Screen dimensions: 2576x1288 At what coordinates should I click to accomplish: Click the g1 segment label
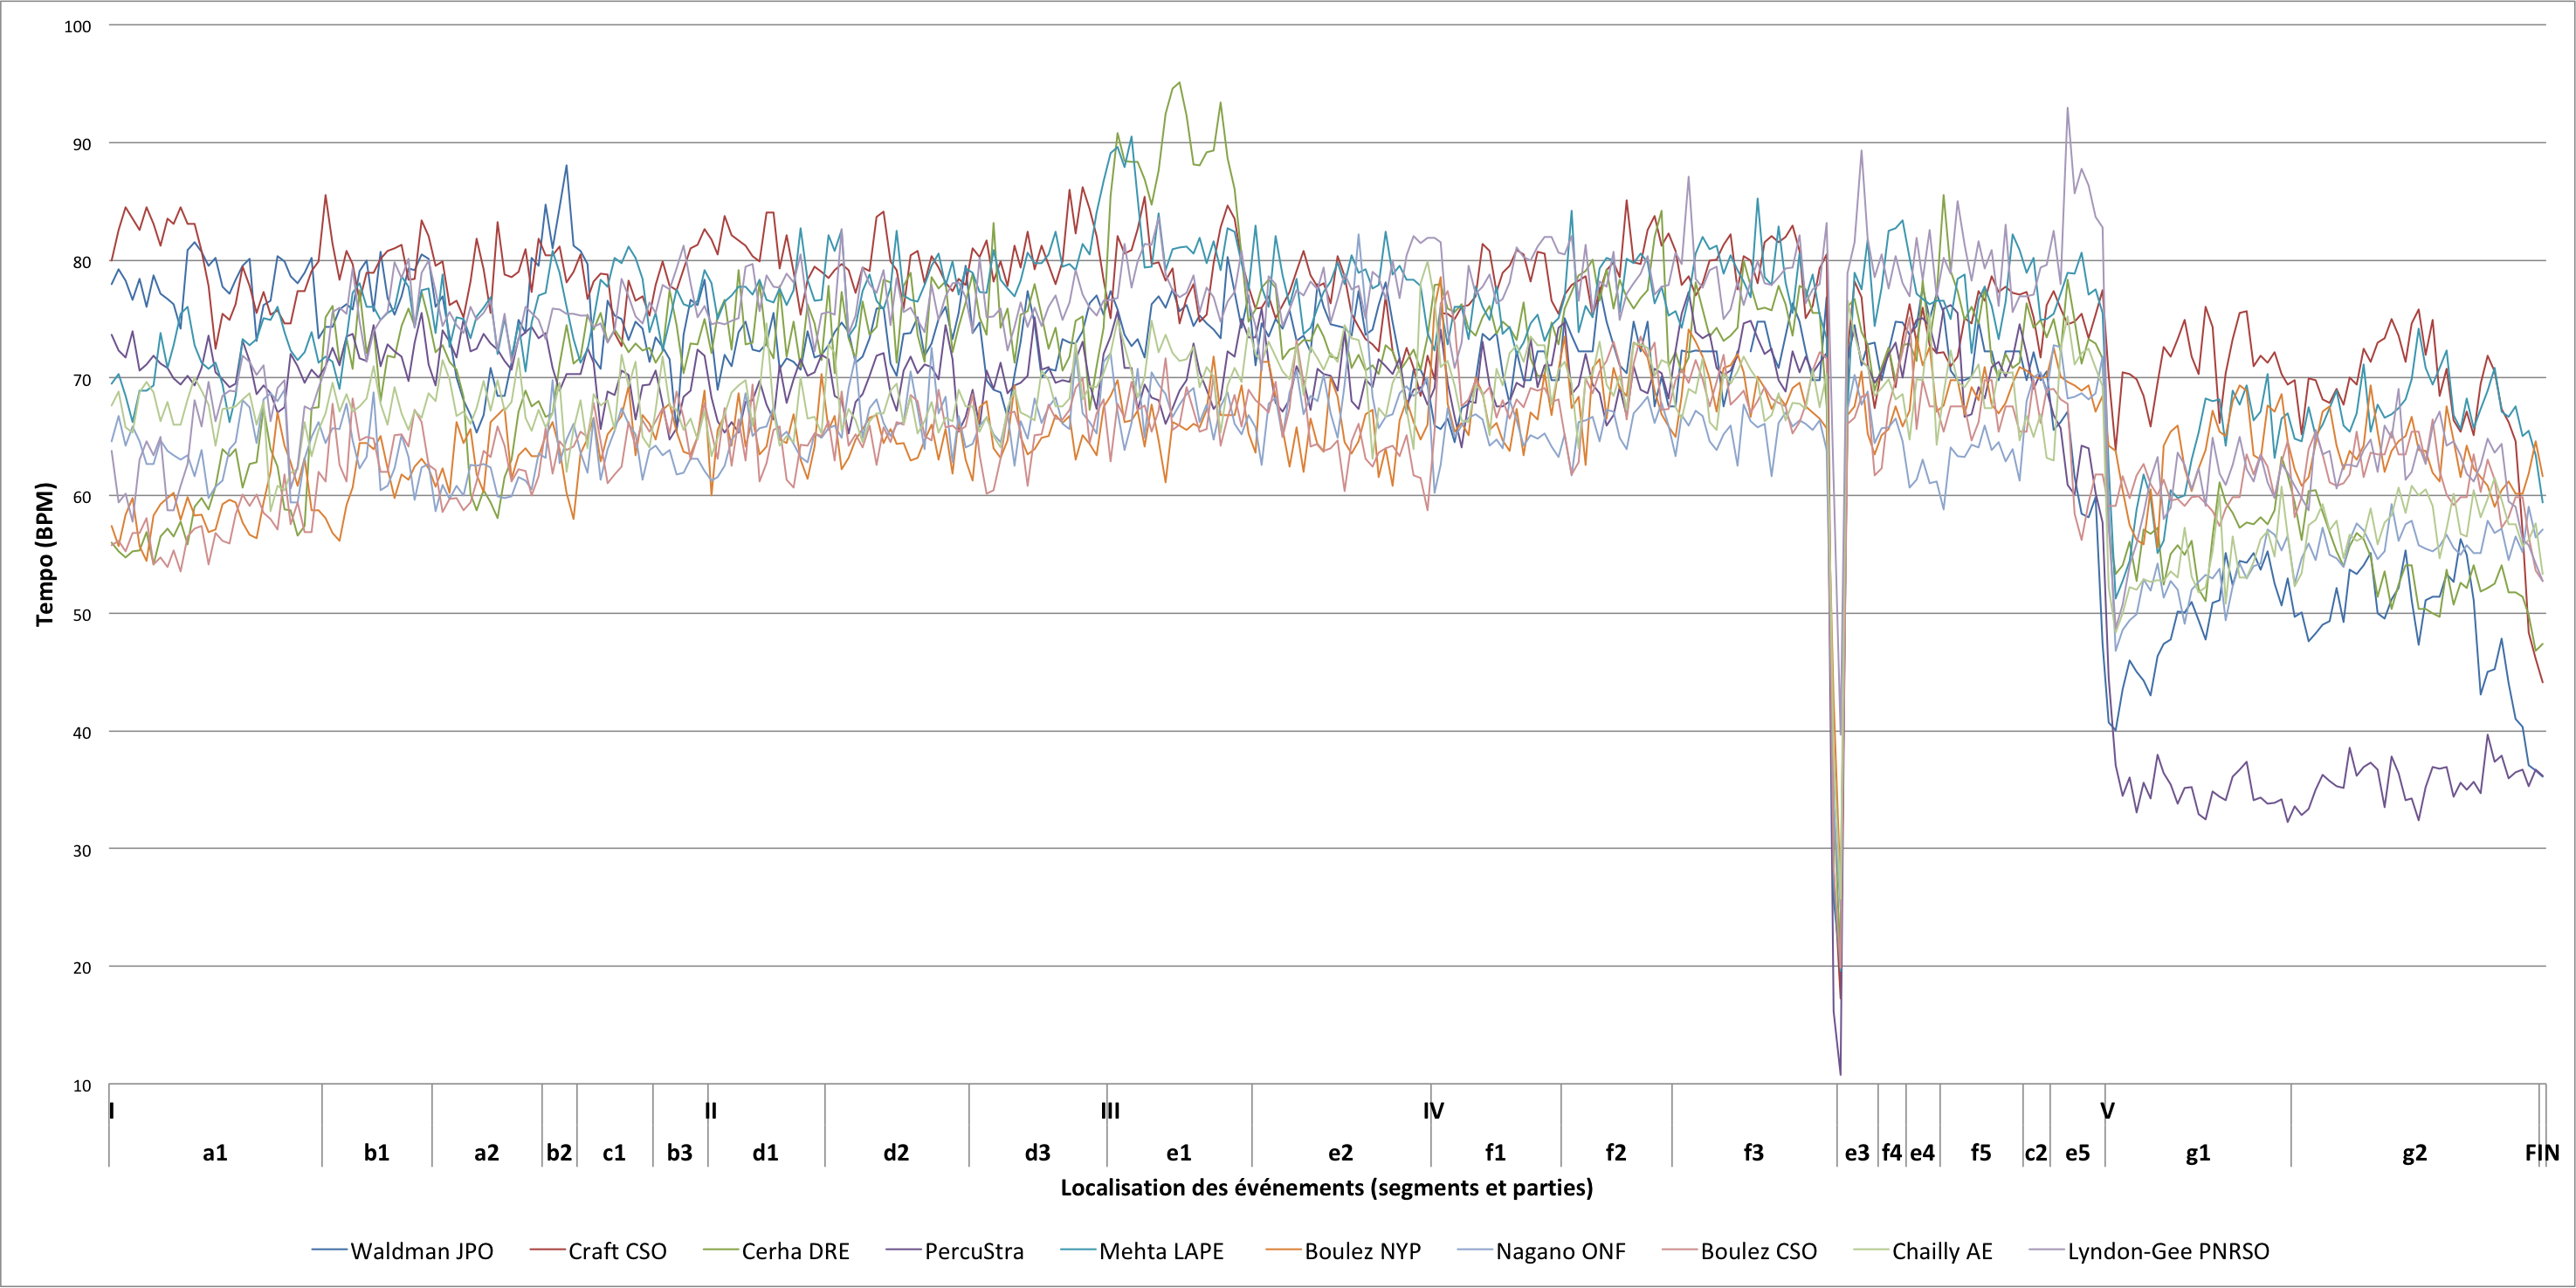point(2197,1153)
